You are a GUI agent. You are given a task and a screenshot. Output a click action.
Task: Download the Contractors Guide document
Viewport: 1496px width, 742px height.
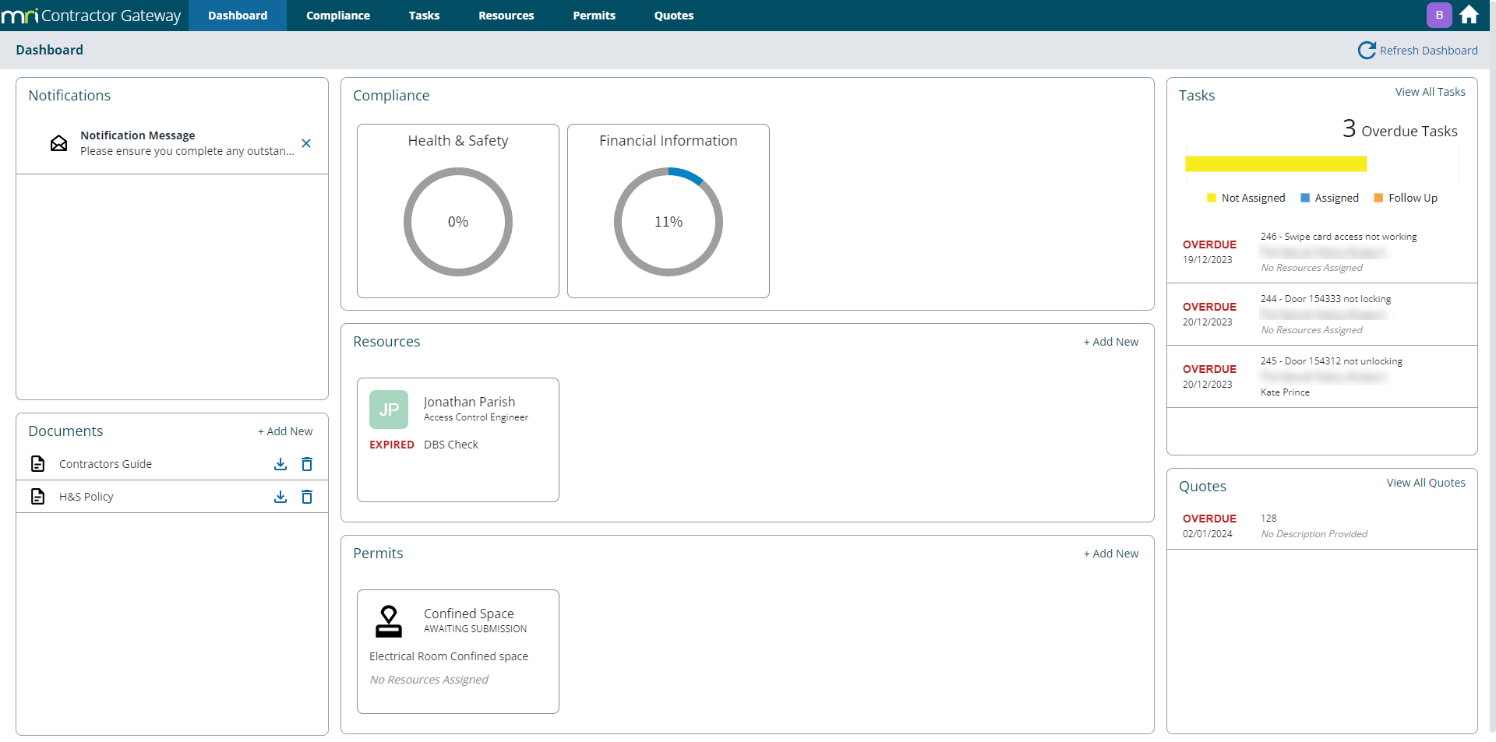pos(280,464)
